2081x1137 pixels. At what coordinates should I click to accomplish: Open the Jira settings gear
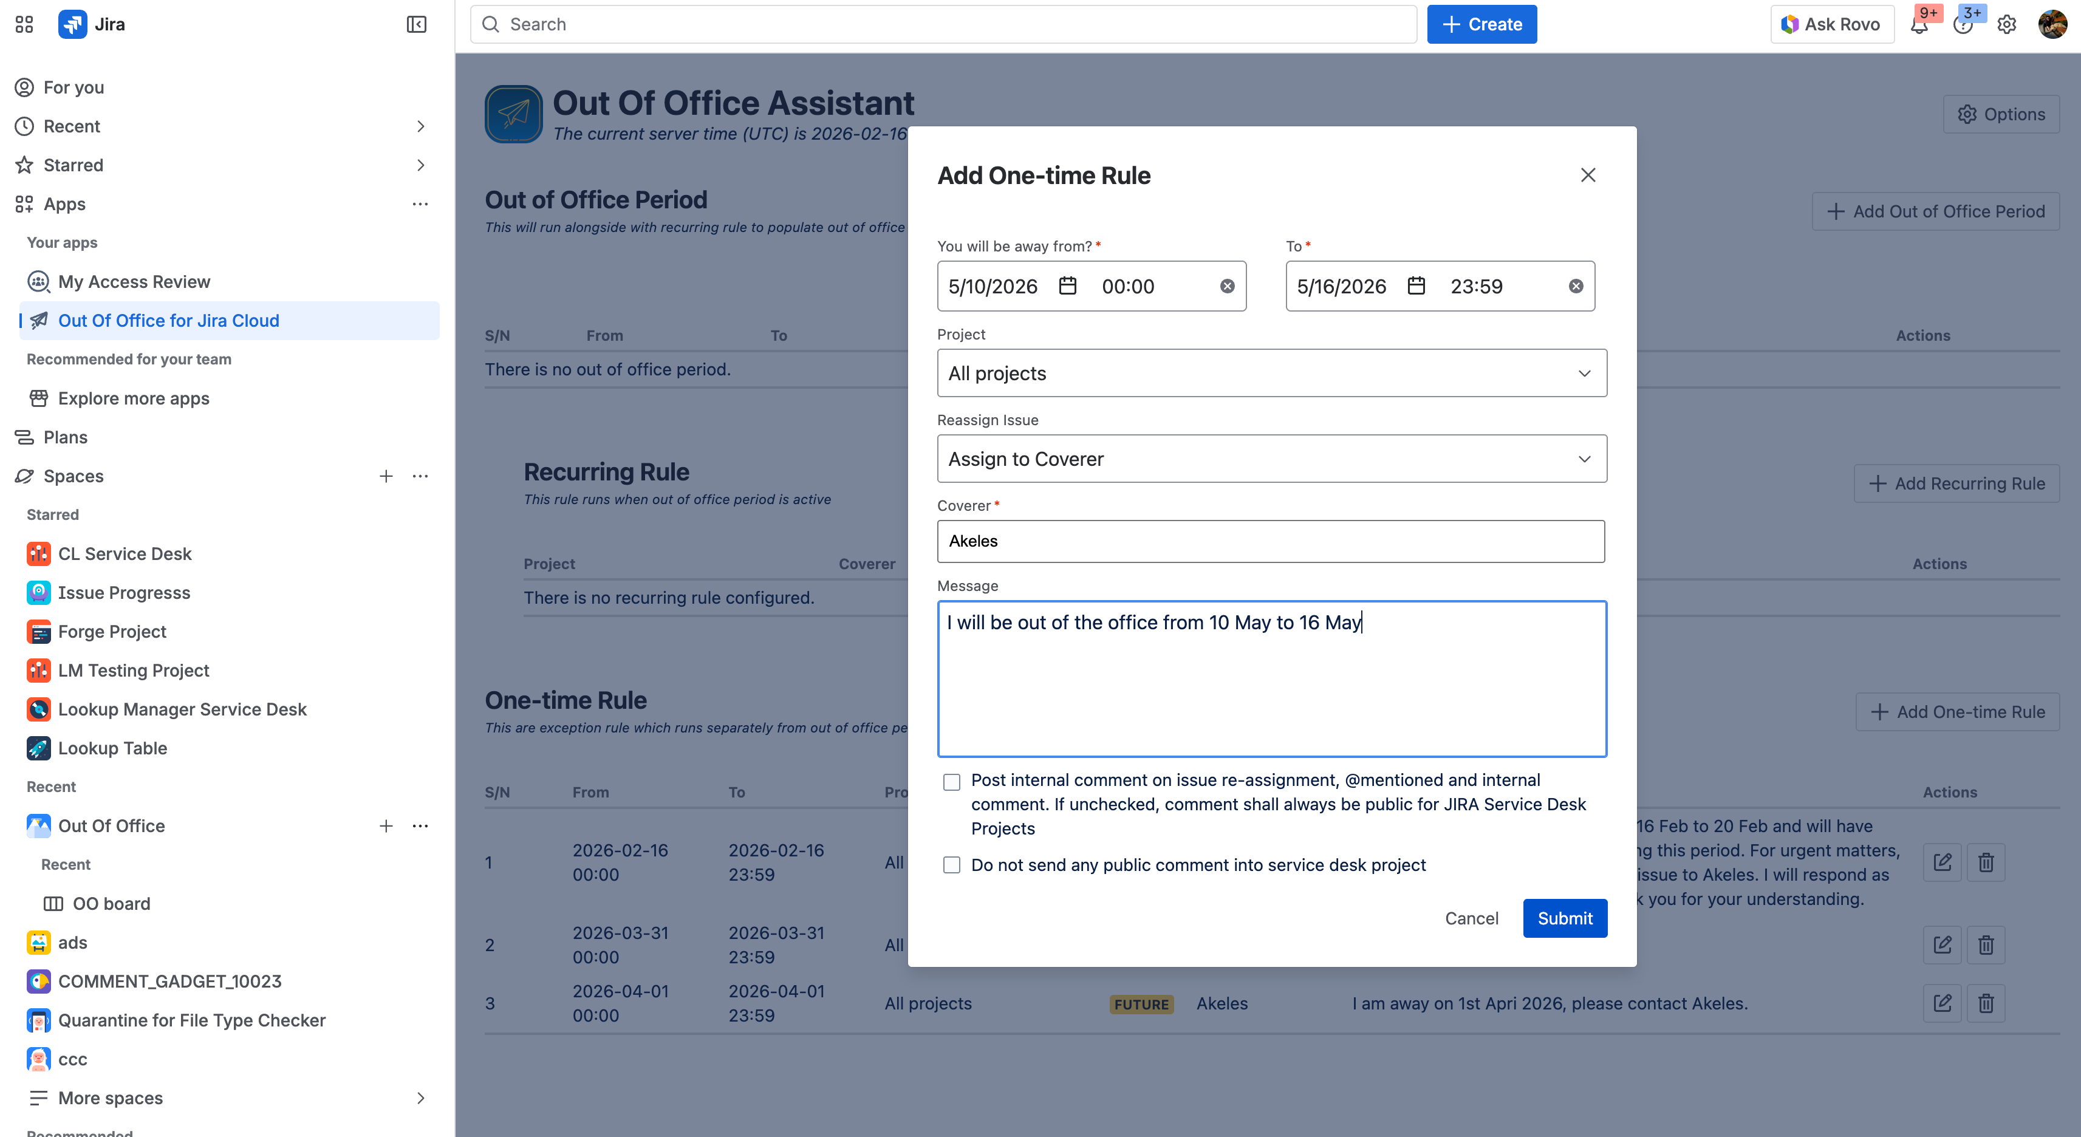[2007, 24]
